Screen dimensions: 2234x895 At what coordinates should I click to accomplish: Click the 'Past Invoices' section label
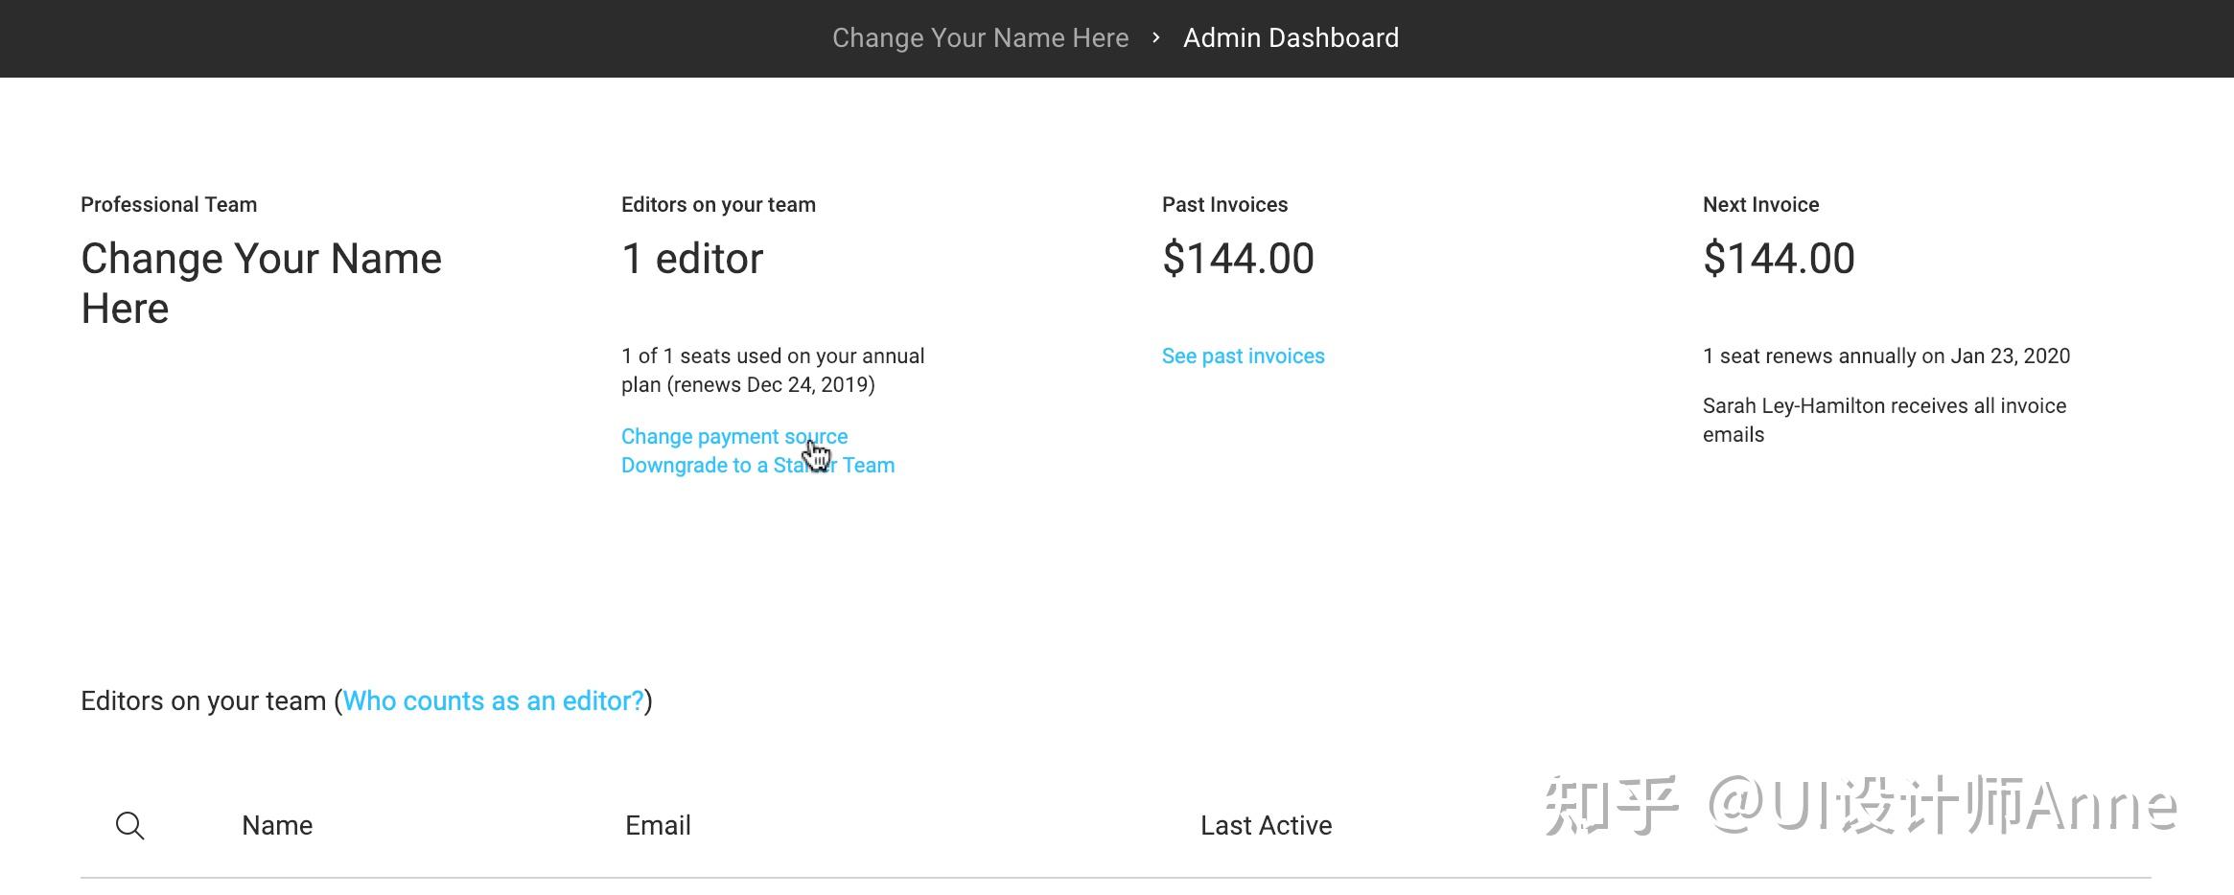1224,204
